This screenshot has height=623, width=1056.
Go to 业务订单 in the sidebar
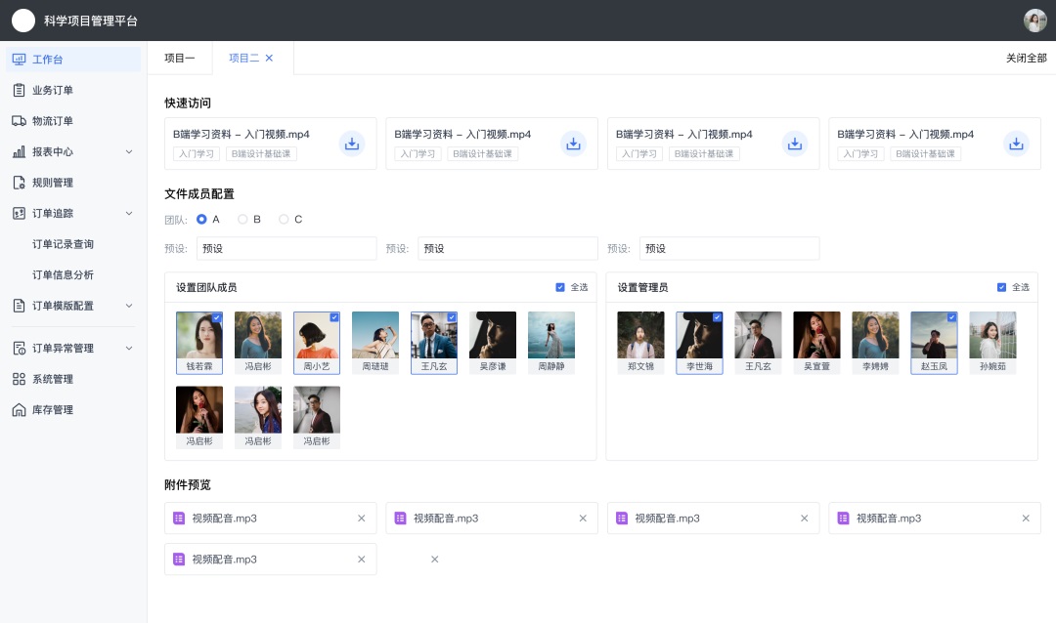[x=53, y=90]
